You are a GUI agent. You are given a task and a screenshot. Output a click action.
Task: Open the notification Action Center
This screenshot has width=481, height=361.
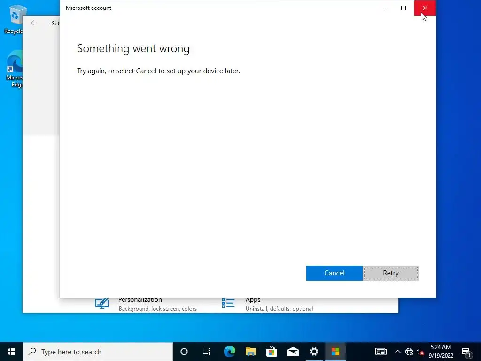tap(466, 352)
